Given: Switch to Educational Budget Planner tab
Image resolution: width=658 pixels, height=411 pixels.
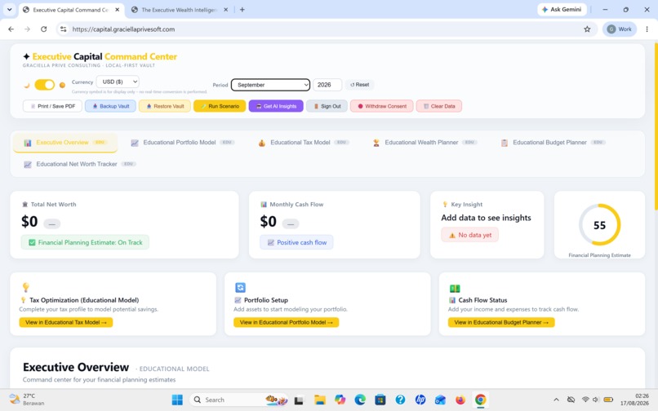Looking at the screenshot, I should (552, 143).
